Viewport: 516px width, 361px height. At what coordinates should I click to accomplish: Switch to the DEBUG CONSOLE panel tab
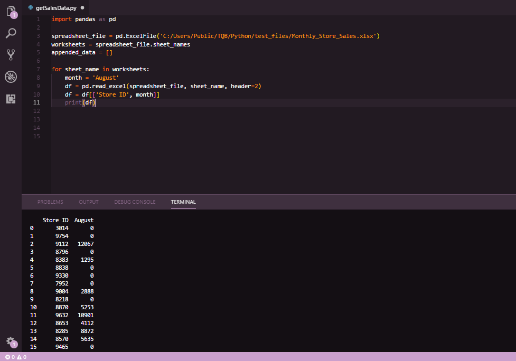(x=135, y=202)
